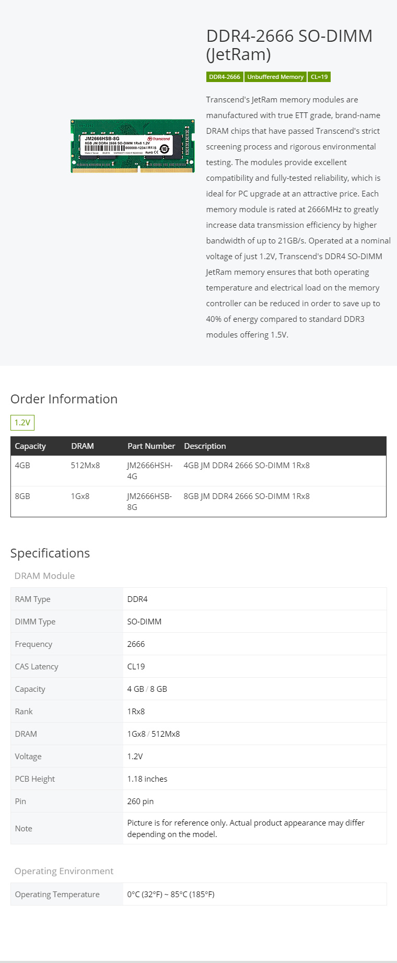
Task: Click the JetRam memory module product image
Action: click(133, 146)
